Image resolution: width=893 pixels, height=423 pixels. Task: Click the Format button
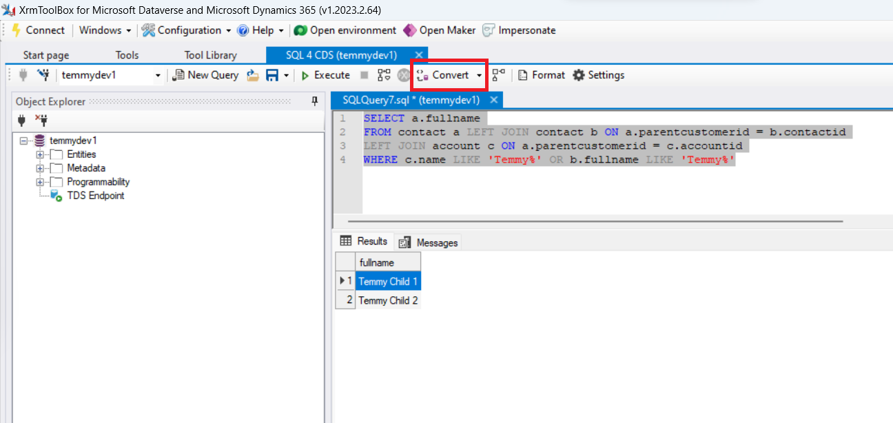tap(542, 75)
